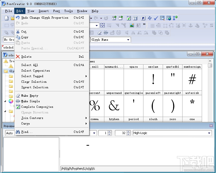
Task: Choose Select All in the Edit menu
Action: click(x=52, y=65)
